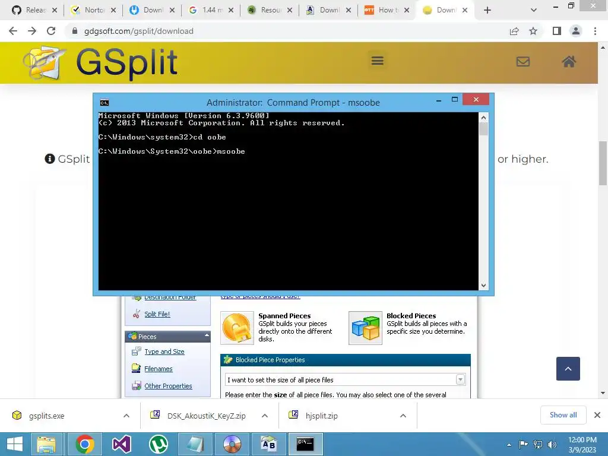608x456 pixels.
Task: Bookmark this page with star icon
Action: 533,31
